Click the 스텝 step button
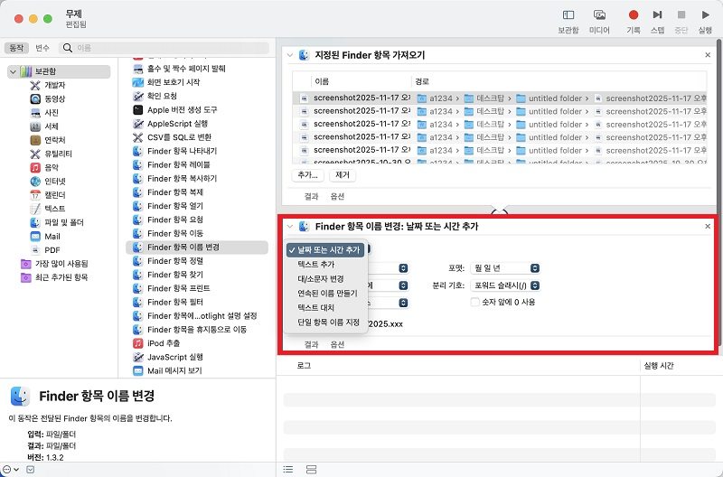 [657, 15]
